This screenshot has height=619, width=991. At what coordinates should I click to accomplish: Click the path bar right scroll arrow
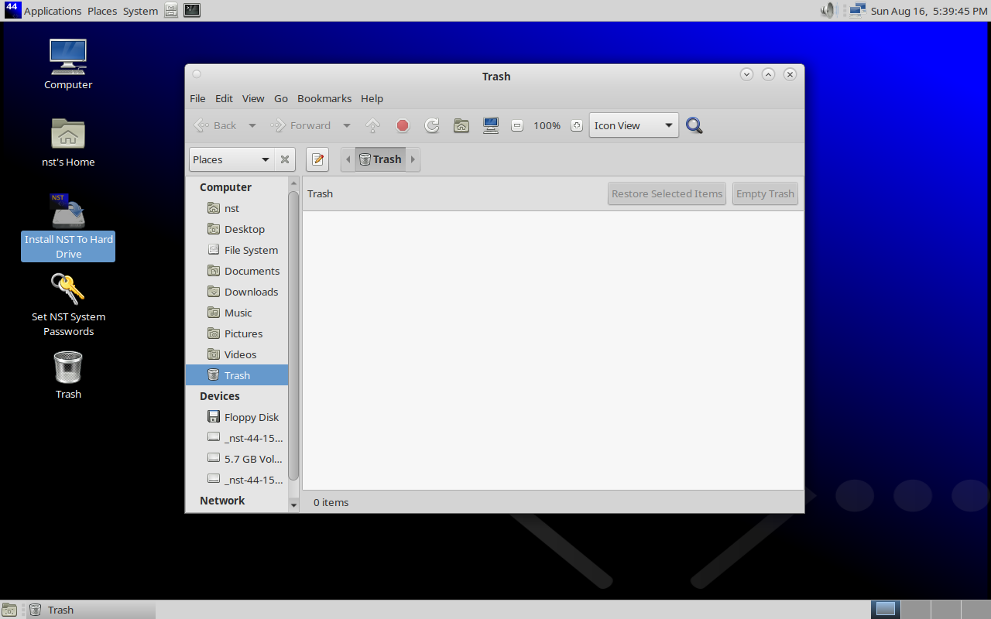pos(413,159)
